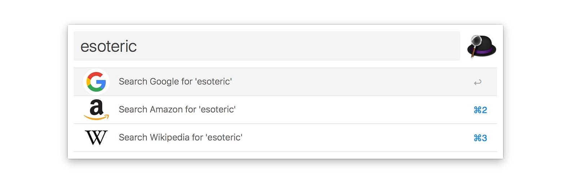The width and height of the screenshot is (577, 184).
Task: Click the Amazon 'a' logo icon
Action: [96, 108]
